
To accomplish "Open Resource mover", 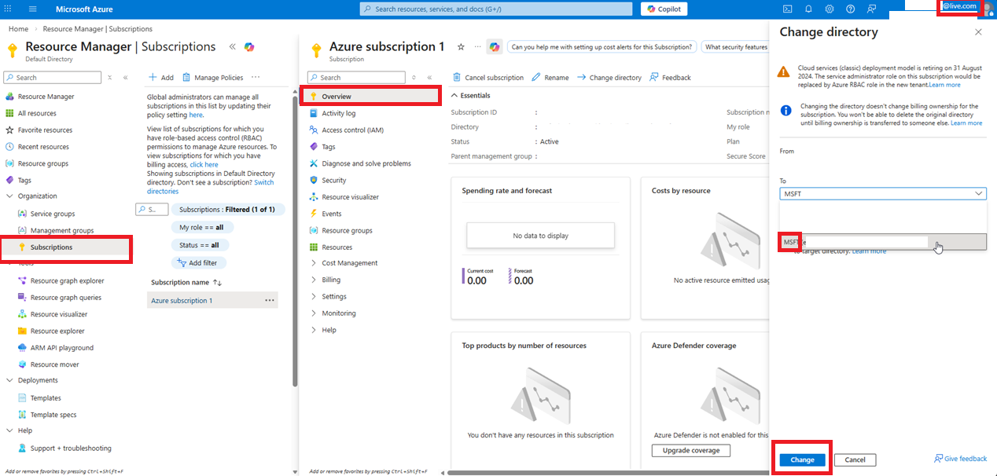I will [x=54, y=364].
